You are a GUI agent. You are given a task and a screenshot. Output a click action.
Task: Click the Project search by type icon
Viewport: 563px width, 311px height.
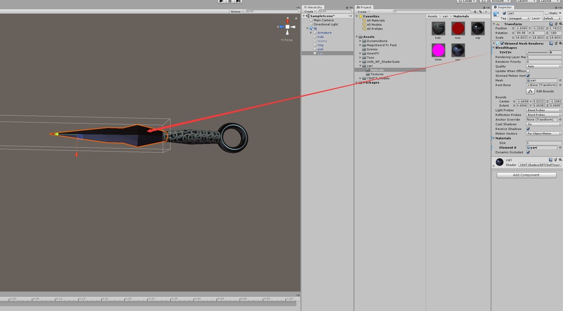pos(475,12)
